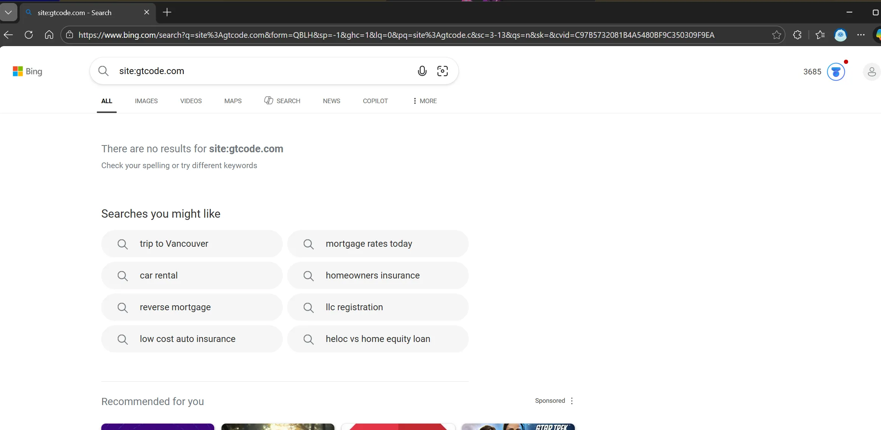Launch Copilot from the browser toolbar

(x=841, y=35)
